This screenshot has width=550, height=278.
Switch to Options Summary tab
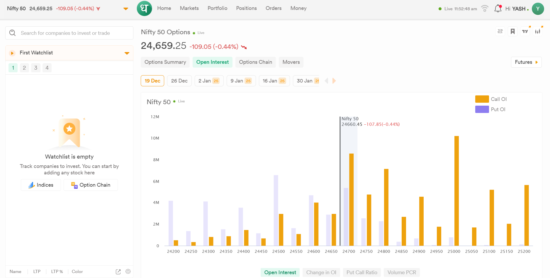click(165, 62)
